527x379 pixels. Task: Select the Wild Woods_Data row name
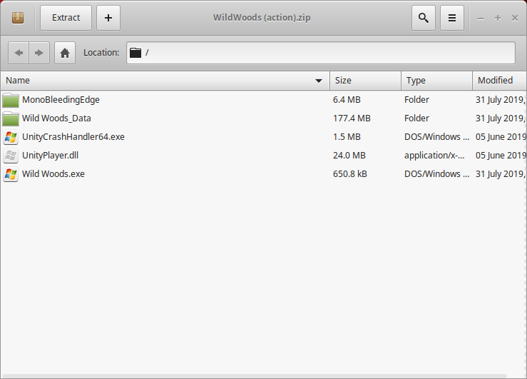56,118
